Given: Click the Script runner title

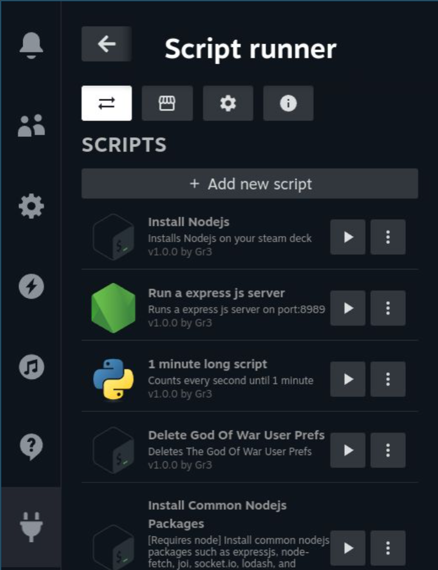Looking at the screenshot, I should 251,49.
